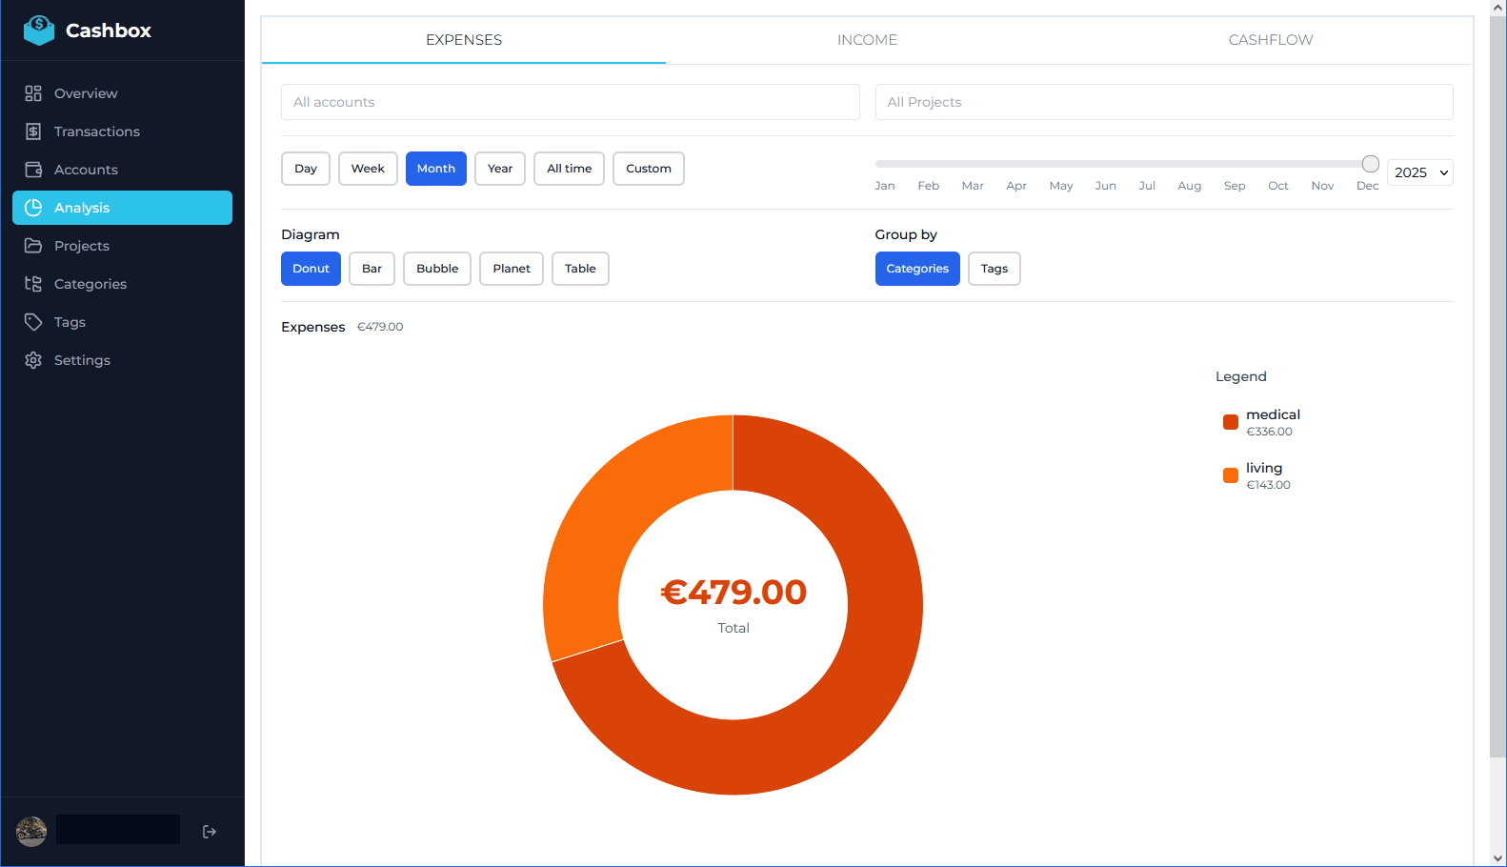
Task: Switch to the Income tab
Action: click(867, 40)
